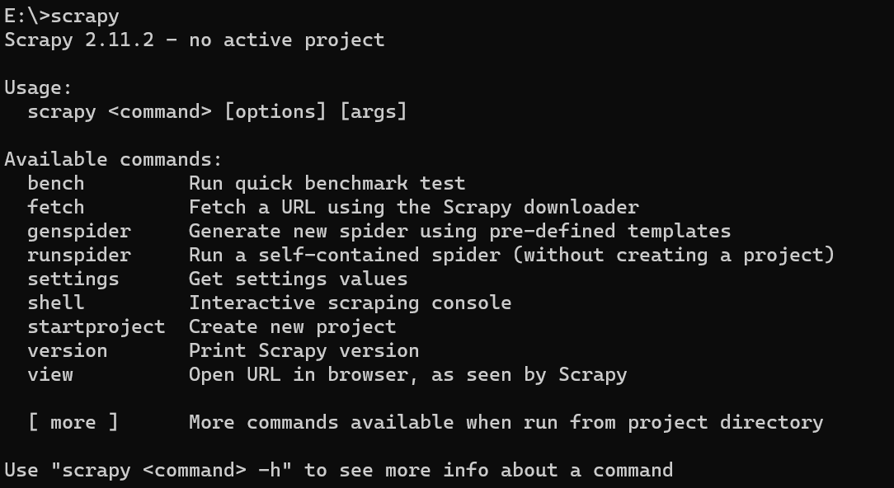Click the 'startproject' command entry
Viewport: 894px width, 488px height.
tap(96, 327)
